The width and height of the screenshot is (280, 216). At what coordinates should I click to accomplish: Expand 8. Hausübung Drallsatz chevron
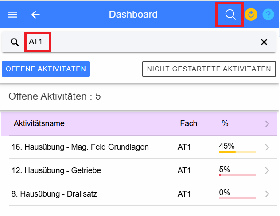267,193
